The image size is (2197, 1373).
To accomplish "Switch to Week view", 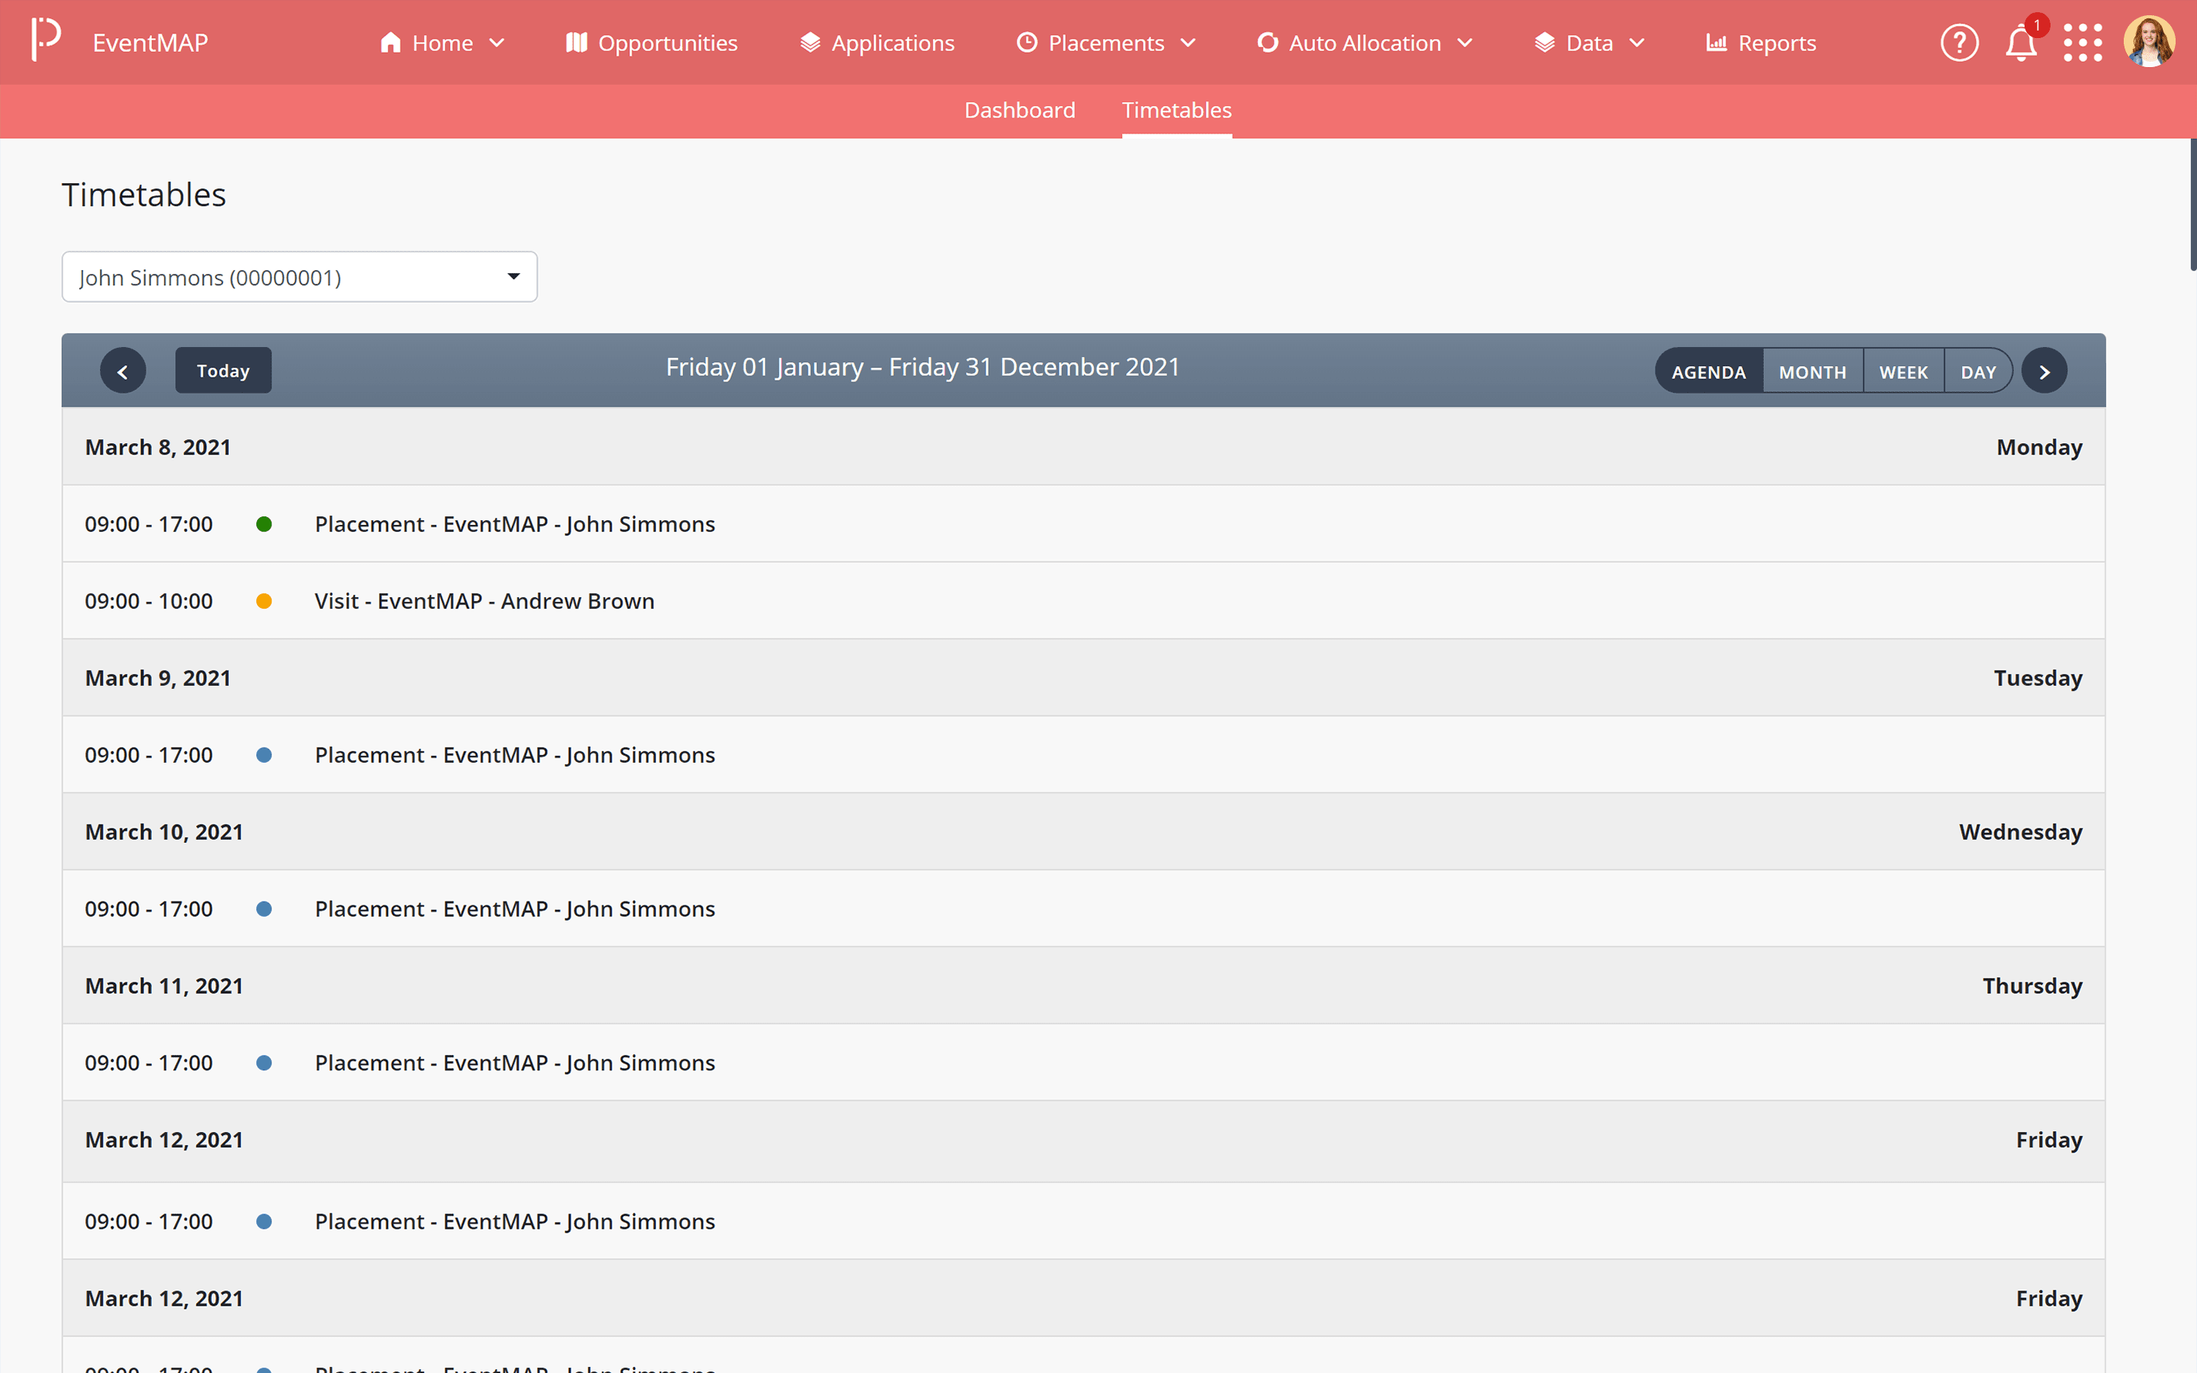I will coord(1903,371).
